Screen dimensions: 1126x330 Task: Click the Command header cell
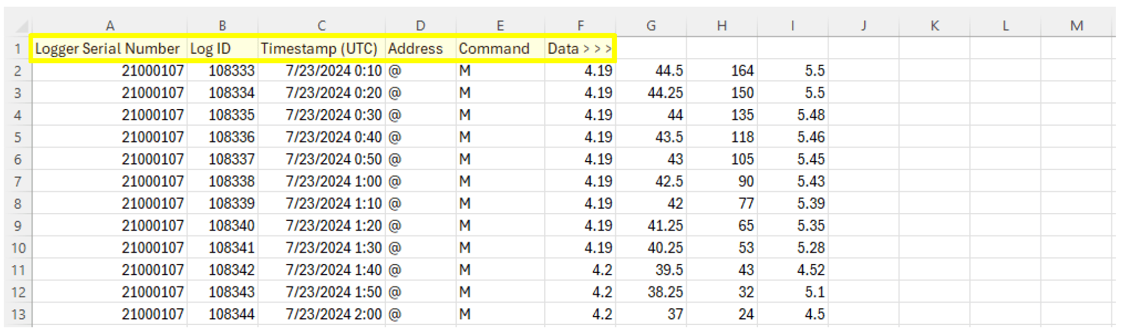pos(500,49)
